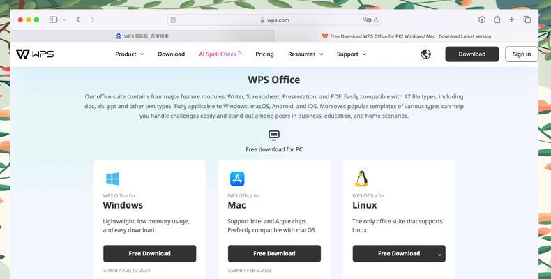The width and height of the screenshot is (551, 279).
Task: Open Safari downloads icon
Action: 482,20
